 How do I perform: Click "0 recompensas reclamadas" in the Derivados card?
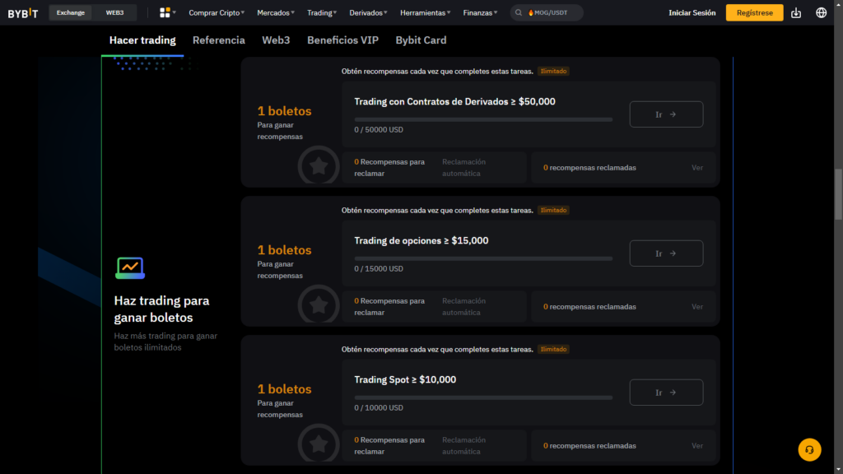[x=589, y=168]
